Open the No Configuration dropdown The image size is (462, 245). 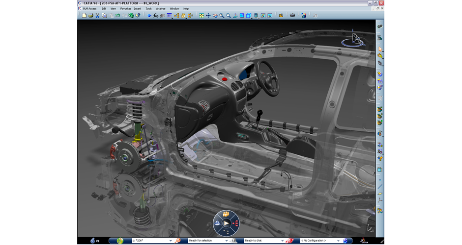[338, 241]
